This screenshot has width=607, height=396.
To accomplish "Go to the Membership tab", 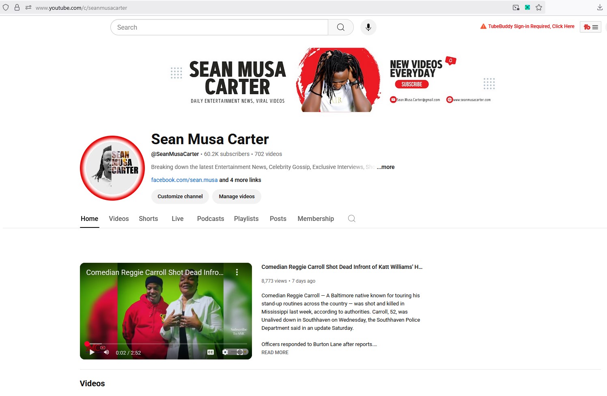I will click(x=316, y=219).
